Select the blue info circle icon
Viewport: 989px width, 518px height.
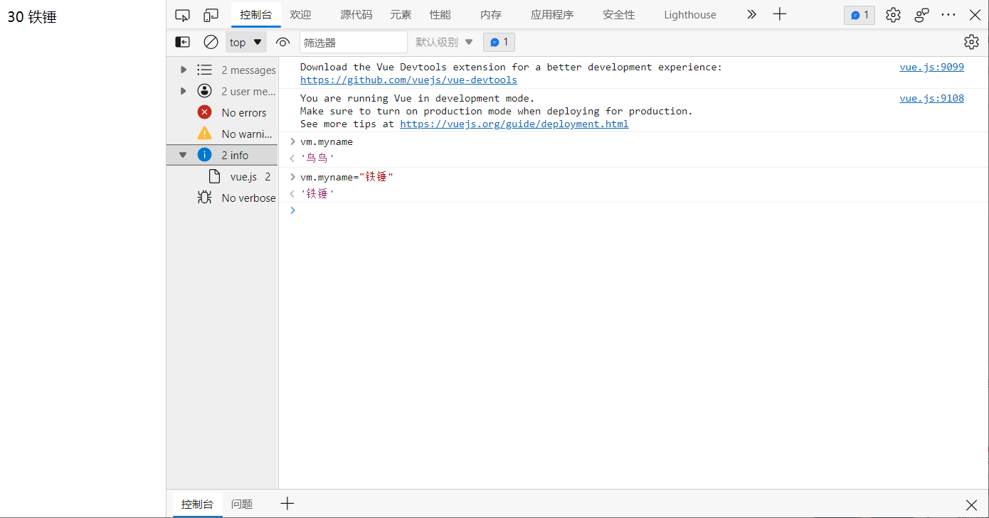pyautogui.click(x=205, y=155)
